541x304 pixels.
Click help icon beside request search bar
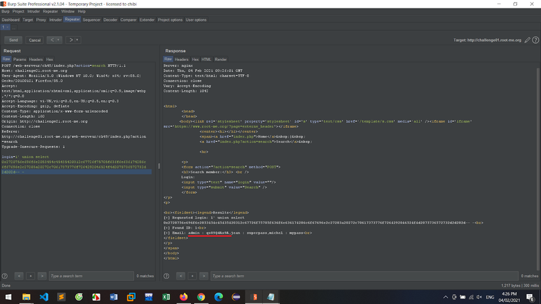click(x=5, y=276)
